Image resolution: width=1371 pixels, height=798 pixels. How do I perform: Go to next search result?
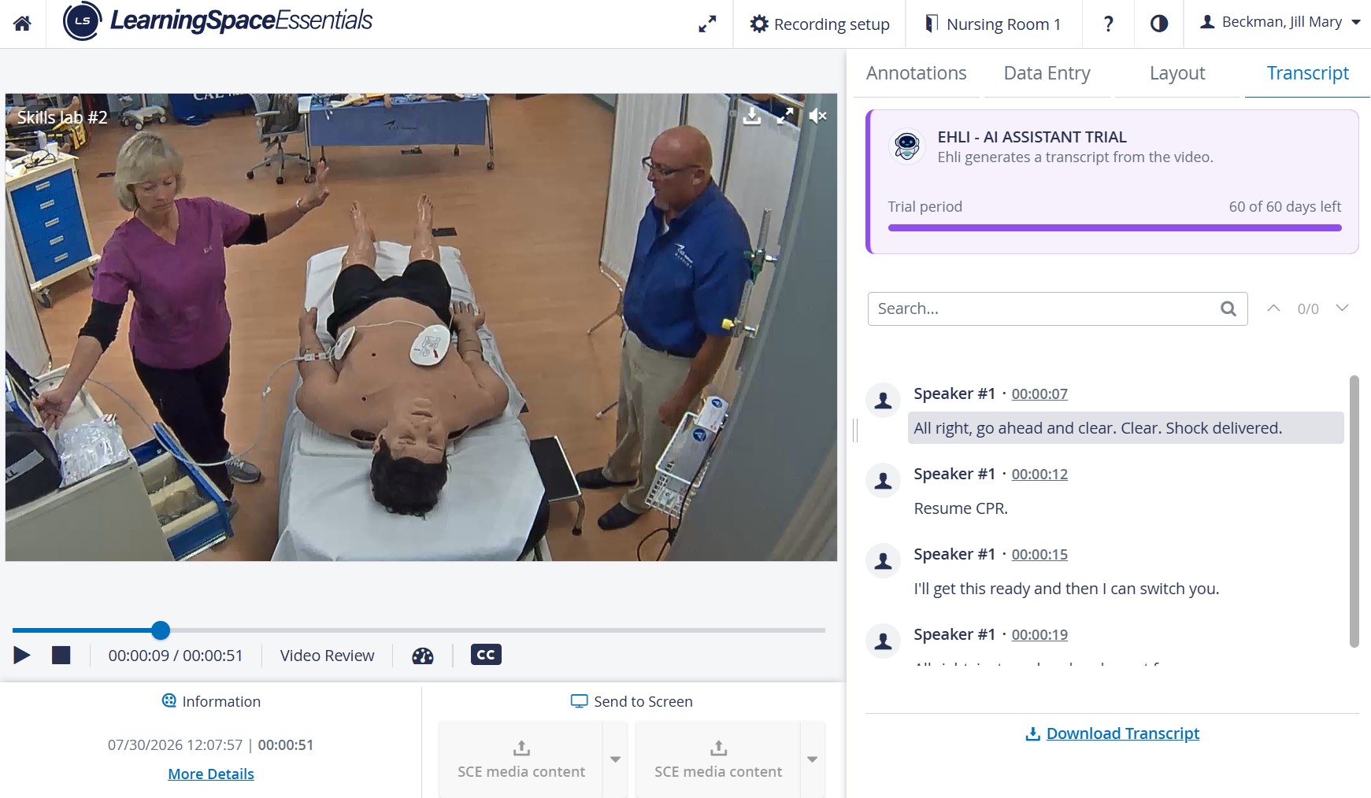click(x=1343, y=308)
